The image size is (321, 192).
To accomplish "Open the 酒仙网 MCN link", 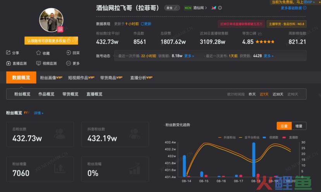I will tap(200, 8).
